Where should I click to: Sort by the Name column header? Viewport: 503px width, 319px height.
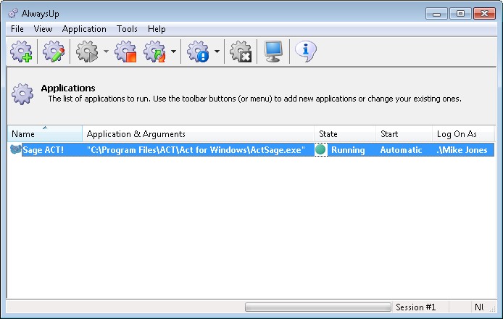(45, 133)
